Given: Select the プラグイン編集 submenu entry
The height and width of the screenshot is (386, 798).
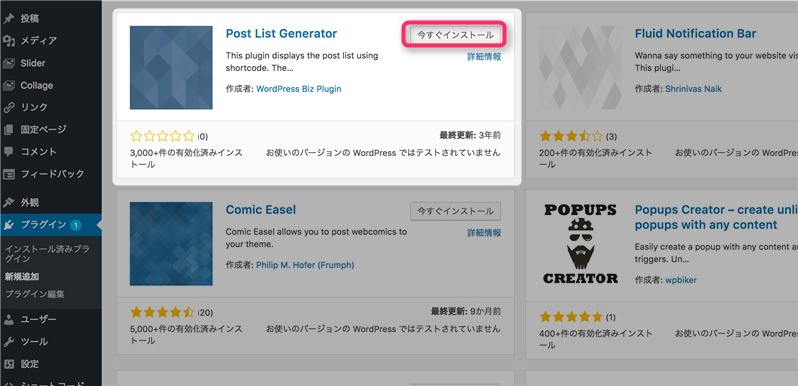Looking at the screenshot, I should click(35, 294).
